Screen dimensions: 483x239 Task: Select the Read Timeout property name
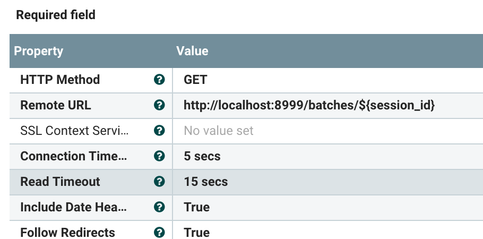pyautogui.click(x=60, y=182)
